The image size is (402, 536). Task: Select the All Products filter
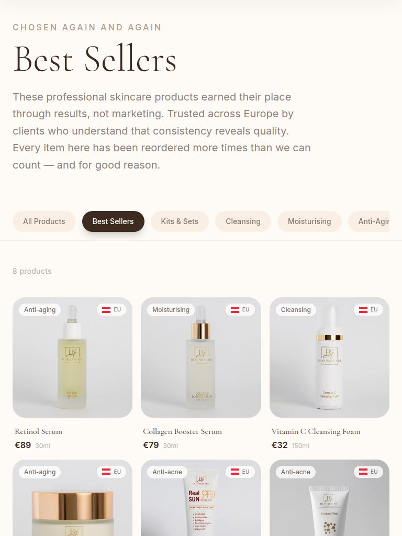point(44,221)
